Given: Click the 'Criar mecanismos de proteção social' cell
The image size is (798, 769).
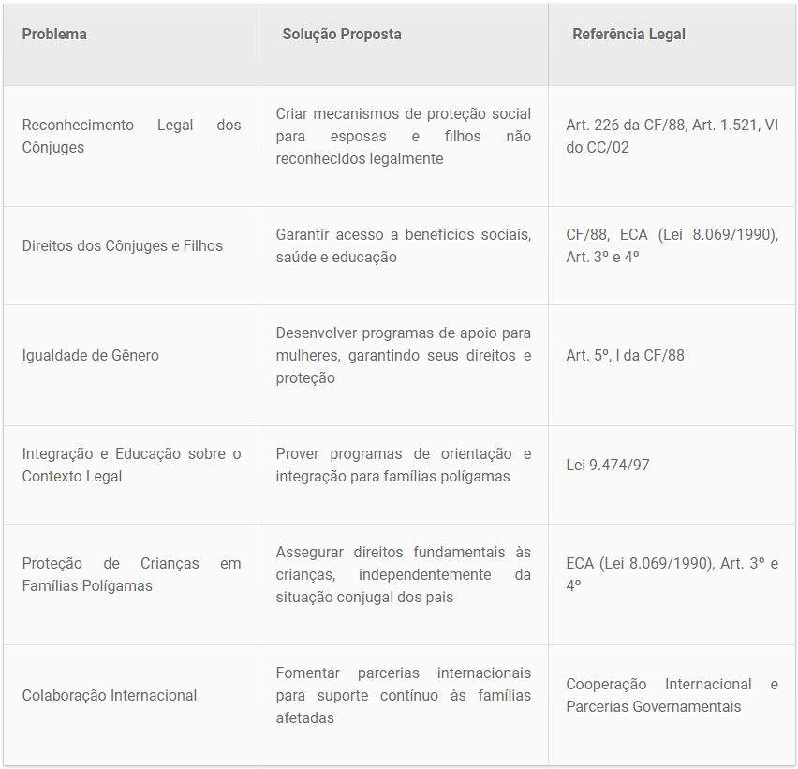Looking at the screenshot, I should tap(403, 137).
